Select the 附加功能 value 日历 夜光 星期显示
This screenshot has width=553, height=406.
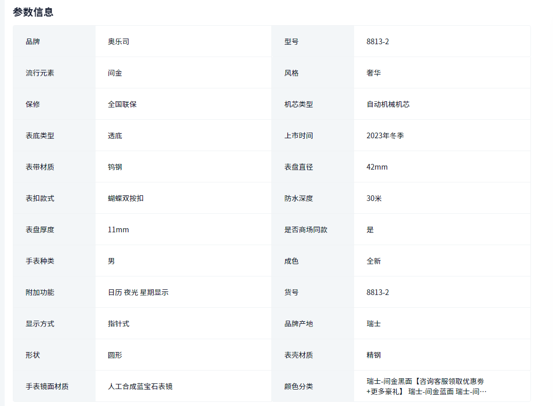click(x=138, y=292)
